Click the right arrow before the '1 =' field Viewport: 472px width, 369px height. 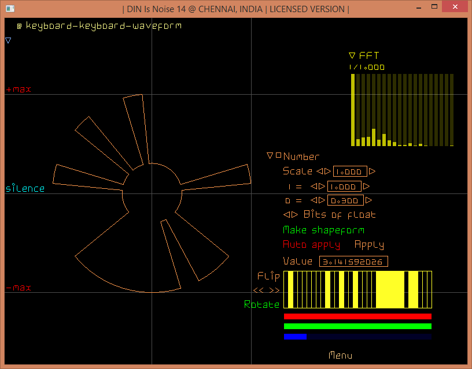[x=322, y=187]
